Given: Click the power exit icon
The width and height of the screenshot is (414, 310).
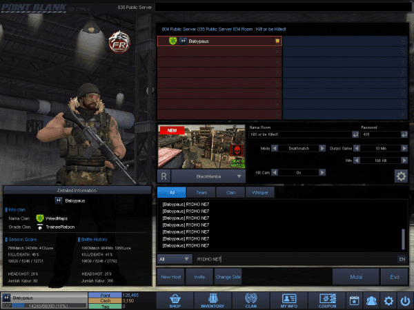Looking at the screenshot, I should click(405, 300).
